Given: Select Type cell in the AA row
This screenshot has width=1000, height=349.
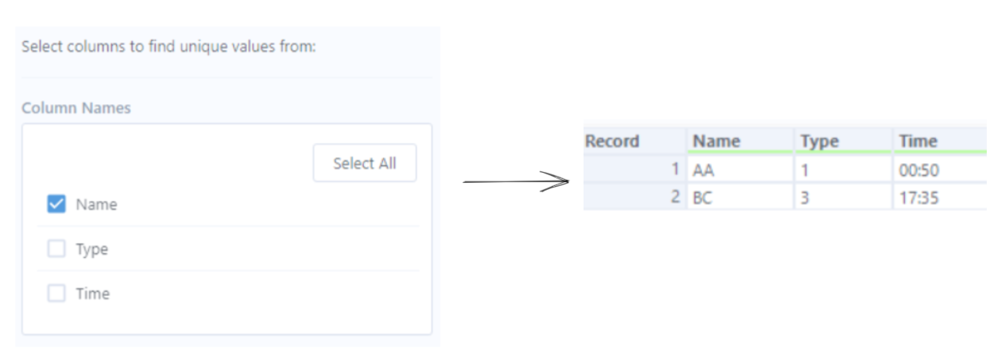Looking at the screenshot, I should pos(805,170).
